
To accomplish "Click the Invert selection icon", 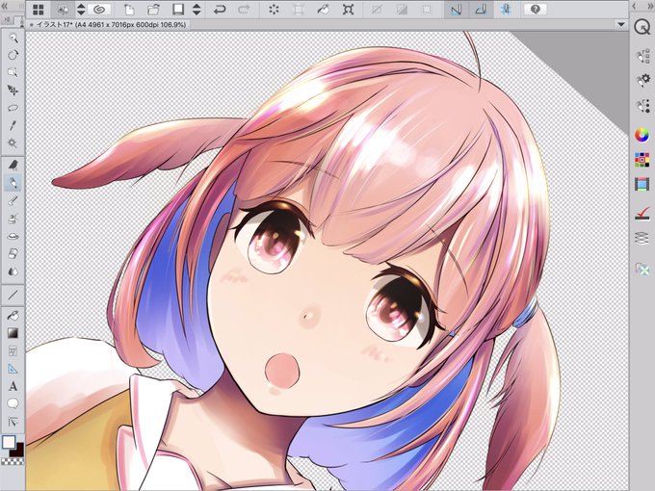I will click(x=402, y=10).
